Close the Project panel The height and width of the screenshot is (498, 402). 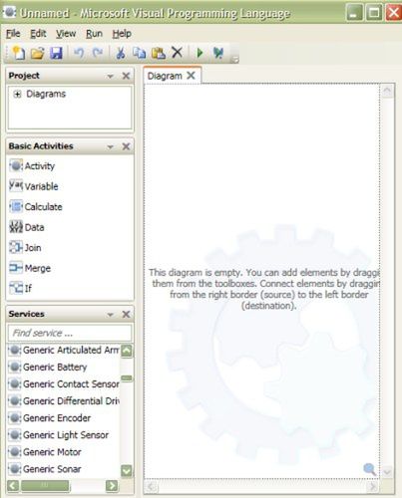[x=126, y=76]
